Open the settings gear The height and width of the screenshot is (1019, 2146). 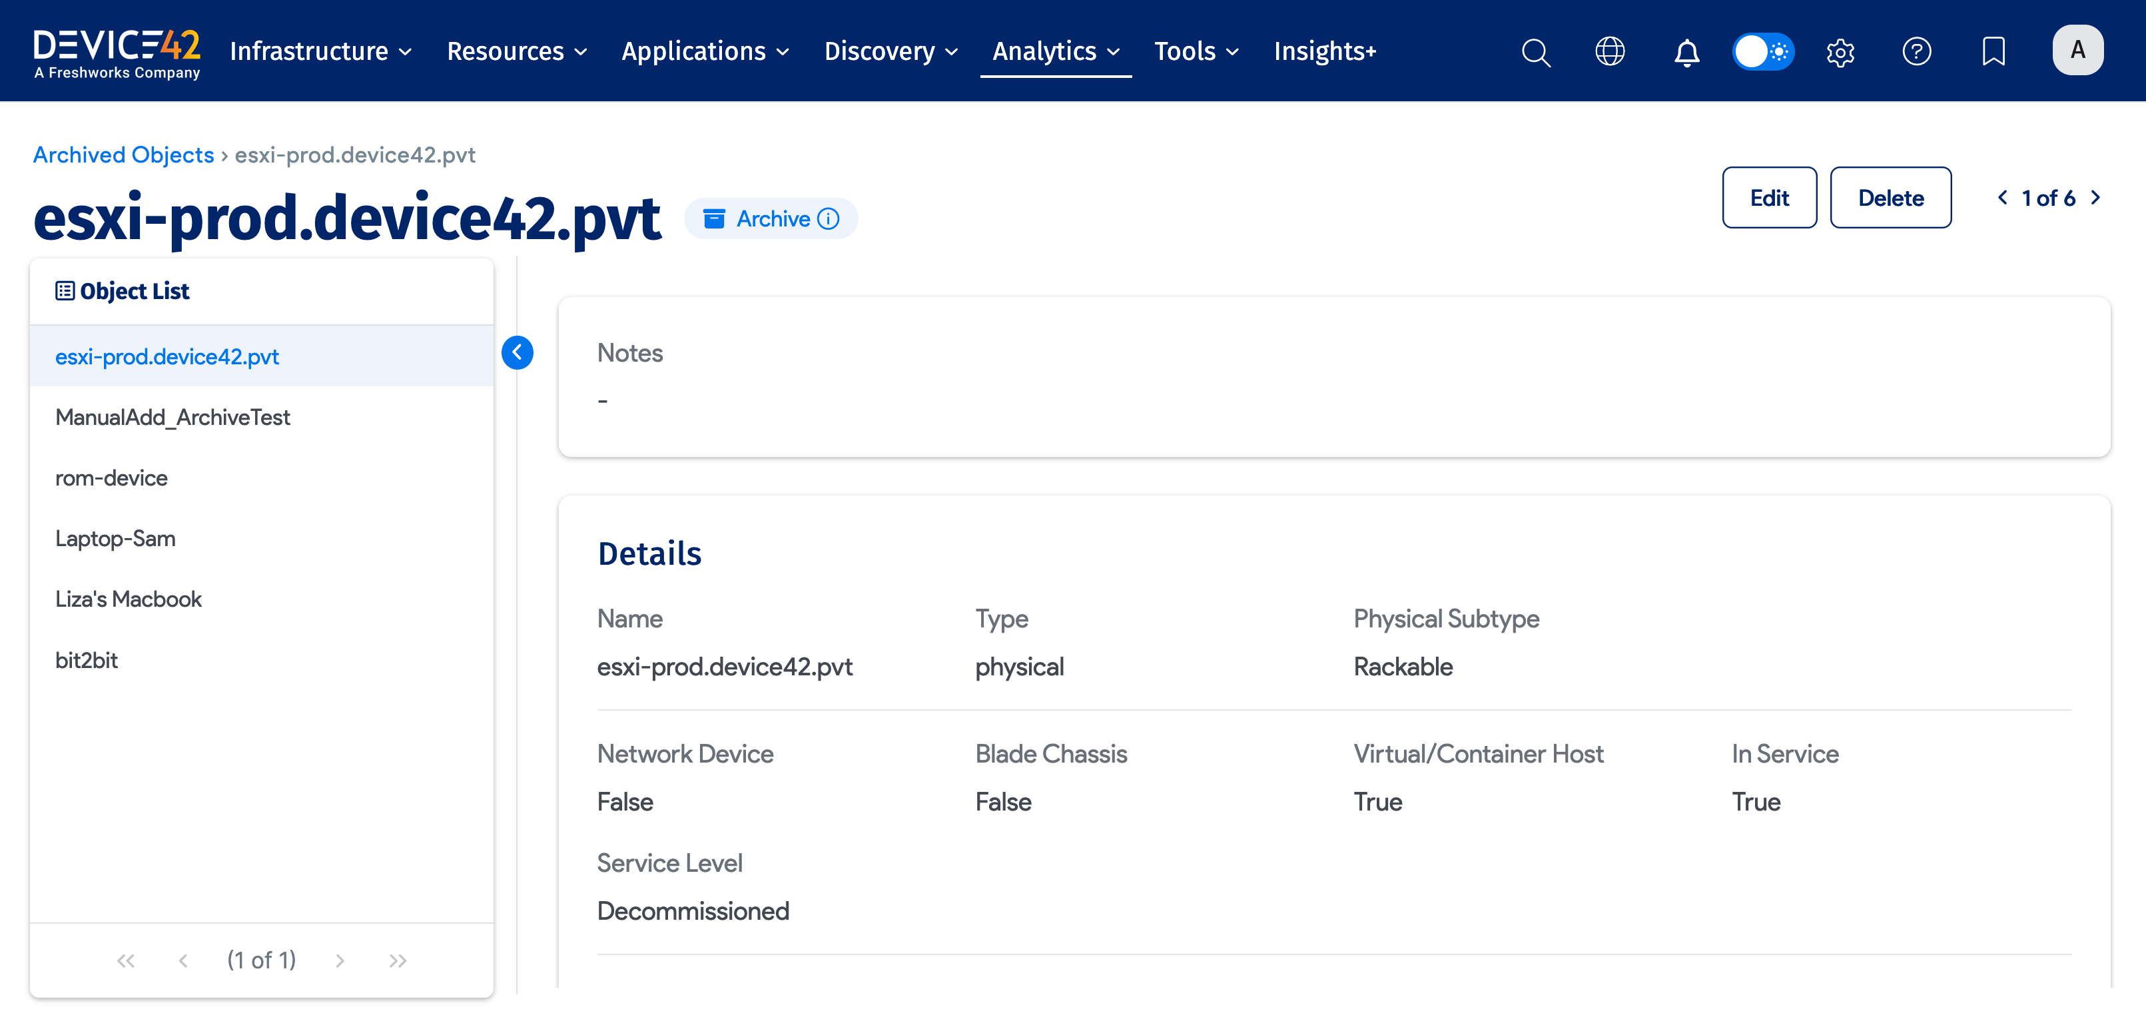coord(1840,52)
